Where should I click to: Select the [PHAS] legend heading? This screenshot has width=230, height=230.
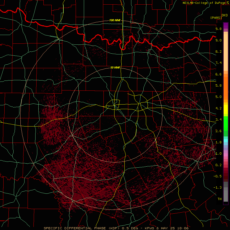pos(216,18)
